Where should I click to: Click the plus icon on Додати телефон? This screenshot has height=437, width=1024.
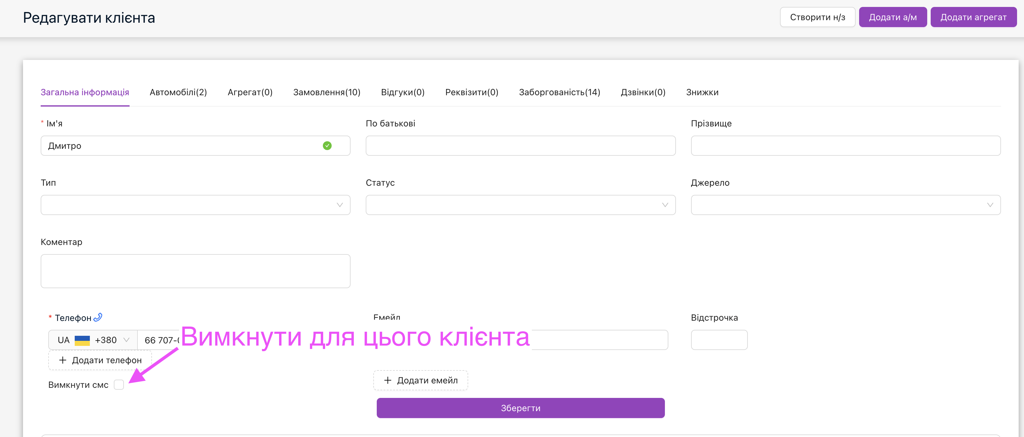coord(62,360)
